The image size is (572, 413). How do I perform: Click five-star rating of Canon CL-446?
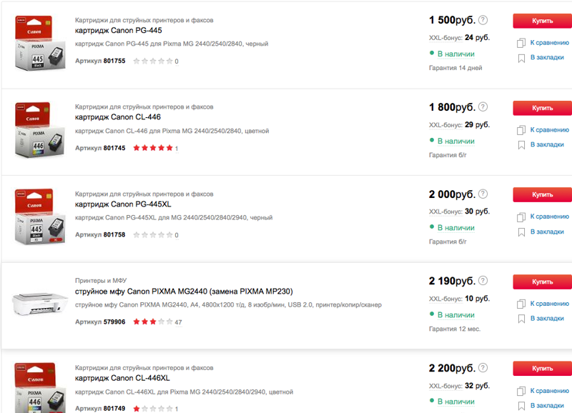click(153, 148)
